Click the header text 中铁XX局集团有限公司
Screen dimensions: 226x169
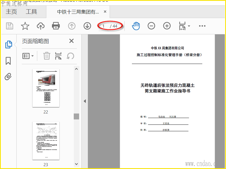[x=168, y=48]
